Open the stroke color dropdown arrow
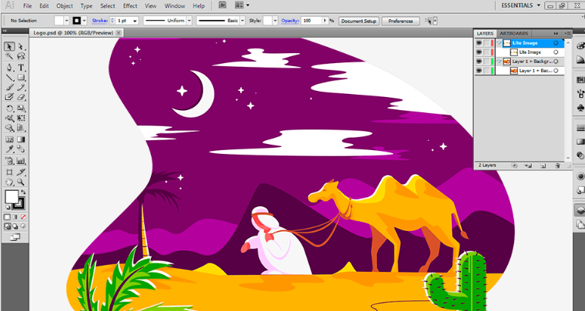Screen dimensions: 585x311 pos(85,21)
